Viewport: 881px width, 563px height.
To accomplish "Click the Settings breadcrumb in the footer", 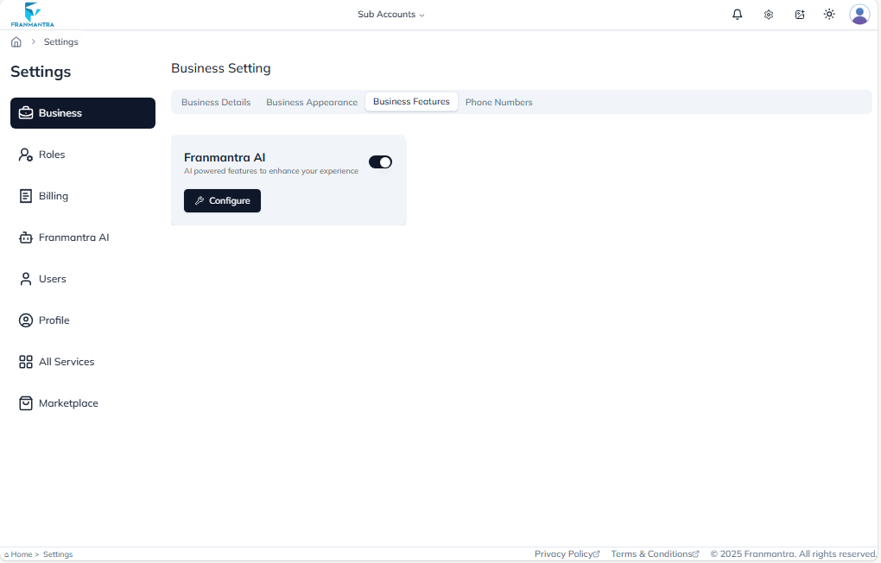I will click(x=58, y=554).
